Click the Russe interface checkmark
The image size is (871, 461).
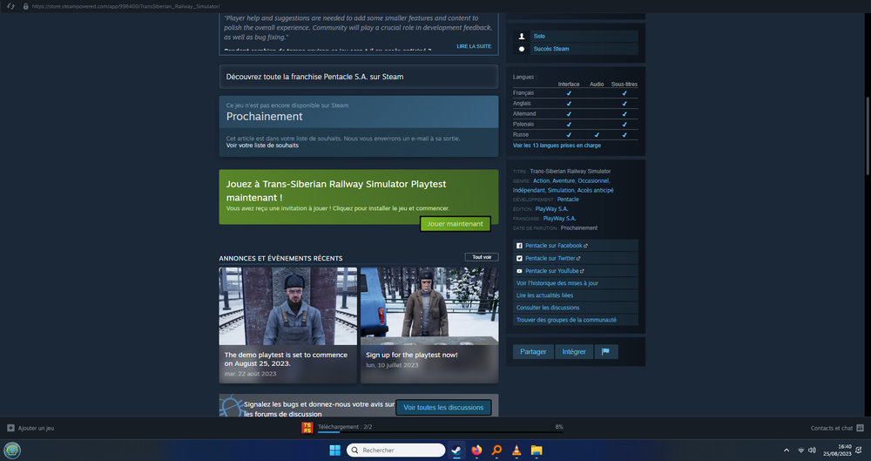568,134
